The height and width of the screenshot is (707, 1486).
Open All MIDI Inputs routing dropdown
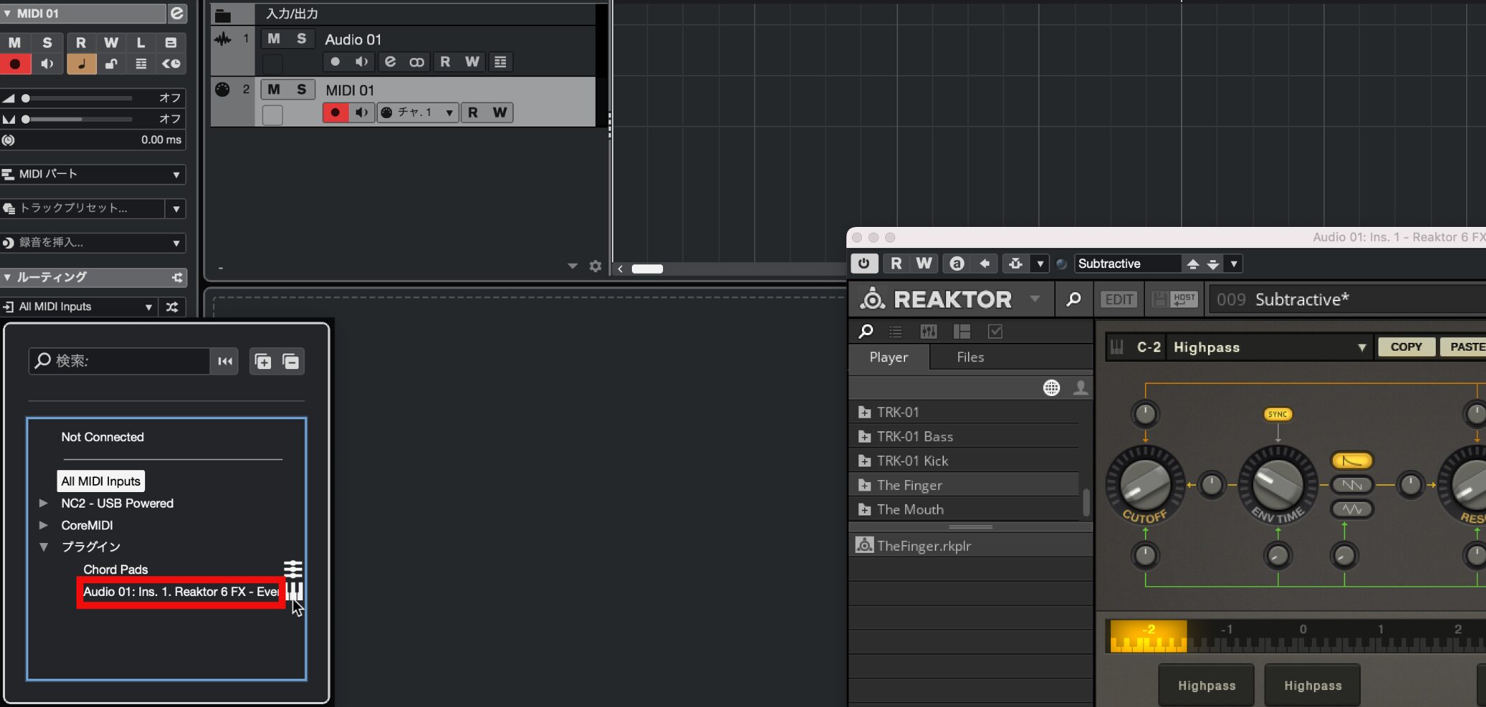pyautogui.click(x=79, y=307)
